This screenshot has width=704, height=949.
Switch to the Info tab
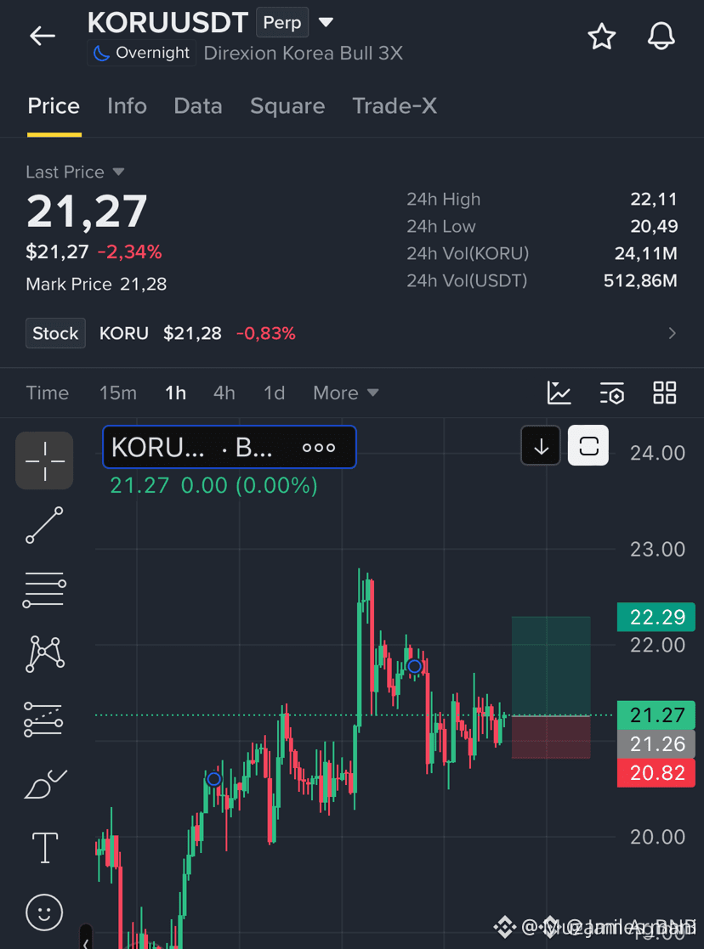pyautogui.click(x=128, y=106)
